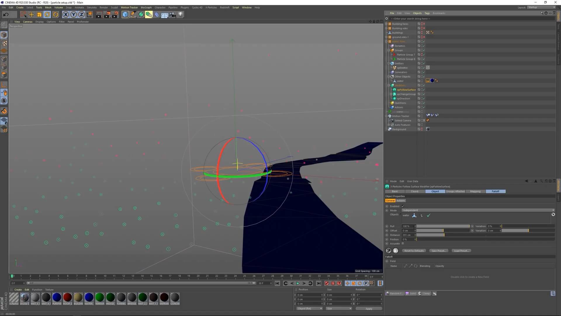
Task: Switch to the Groups Affected tab
Action: coord(455,191)
